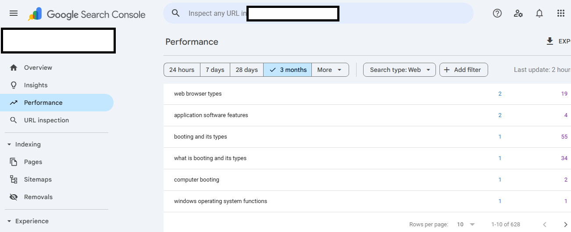Go to next page of results
The image size is (571, 232).
(x=566, y=225)
